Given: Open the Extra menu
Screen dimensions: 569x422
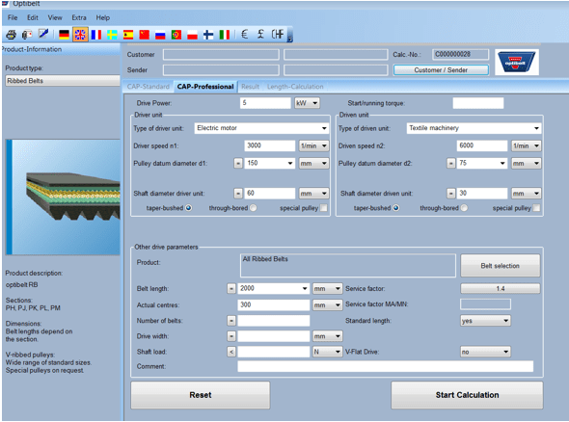Looking at the screenshot, I should 79,17.
